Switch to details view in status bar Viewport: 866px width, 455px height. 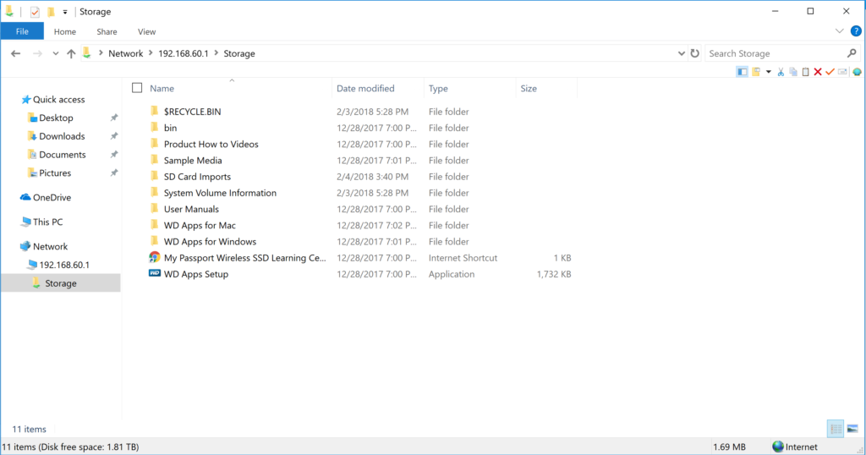(x=836, y=429)
